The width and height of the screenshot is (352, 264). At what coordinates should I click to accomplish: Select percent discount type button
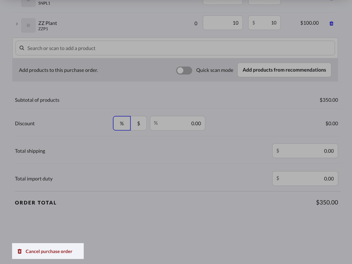pos(122,123)
